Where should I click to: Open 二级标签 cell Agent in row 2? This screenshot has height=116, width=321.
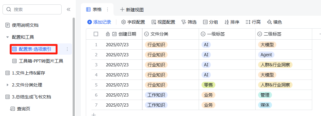click(x=266, y=55)
